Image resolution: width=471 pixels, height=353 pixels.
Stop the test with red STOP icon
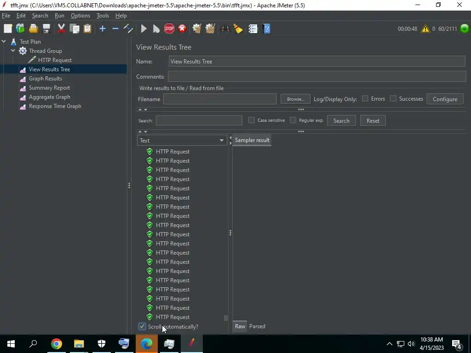(169, 29)
